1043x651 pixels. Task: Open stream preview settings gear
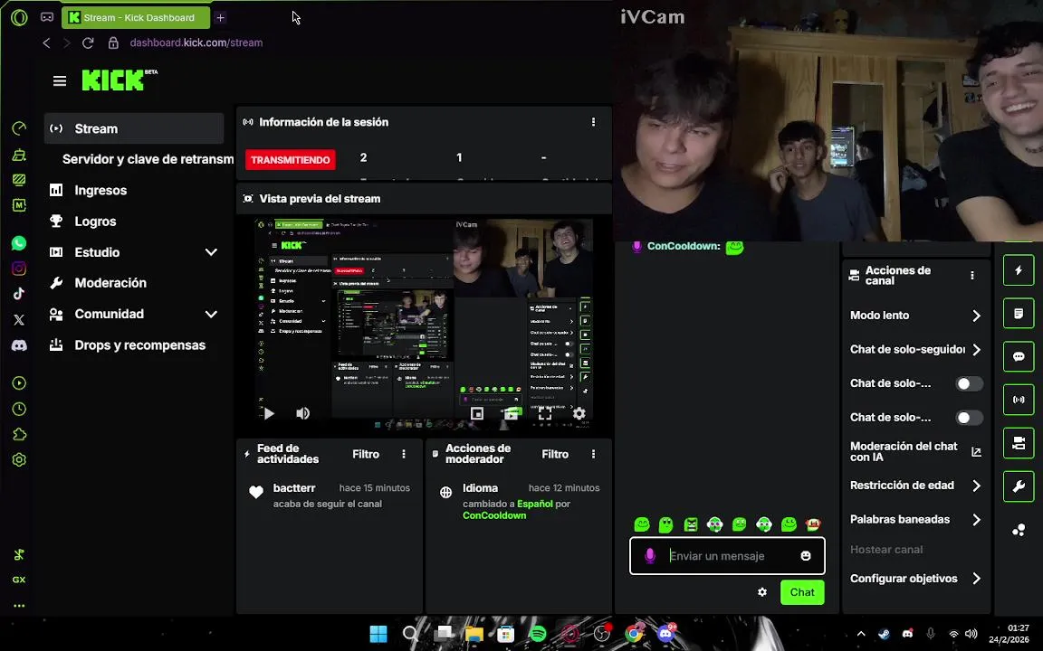click(579, 413)
